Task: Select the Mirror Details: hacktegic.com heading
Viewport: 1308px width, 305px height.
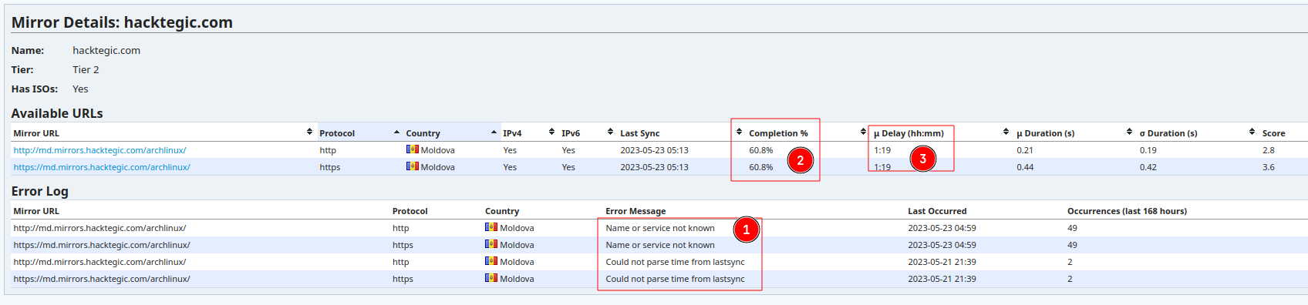Action: click(x=122, y=22)
